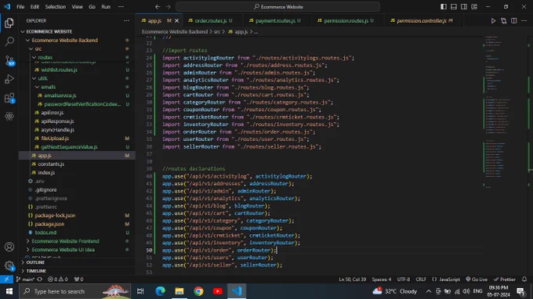The height and width of the screenshot is (299, 533).
Task: Open notifications bell in status bar
Action: click(x=524, y=279)
